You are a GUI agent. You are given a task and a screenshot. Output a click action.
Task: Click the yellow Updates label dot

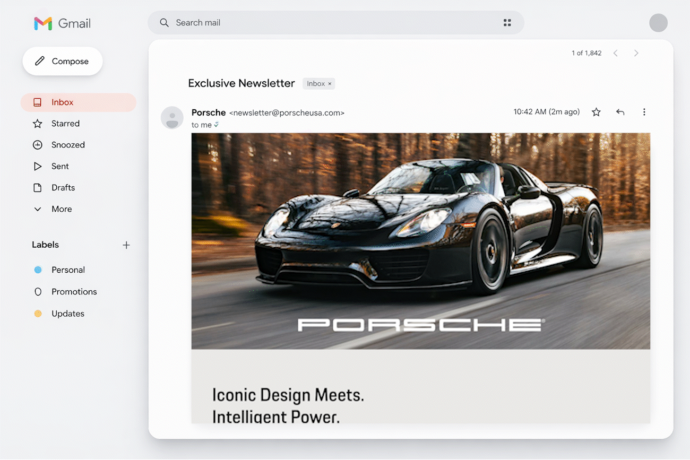point(38,314)
